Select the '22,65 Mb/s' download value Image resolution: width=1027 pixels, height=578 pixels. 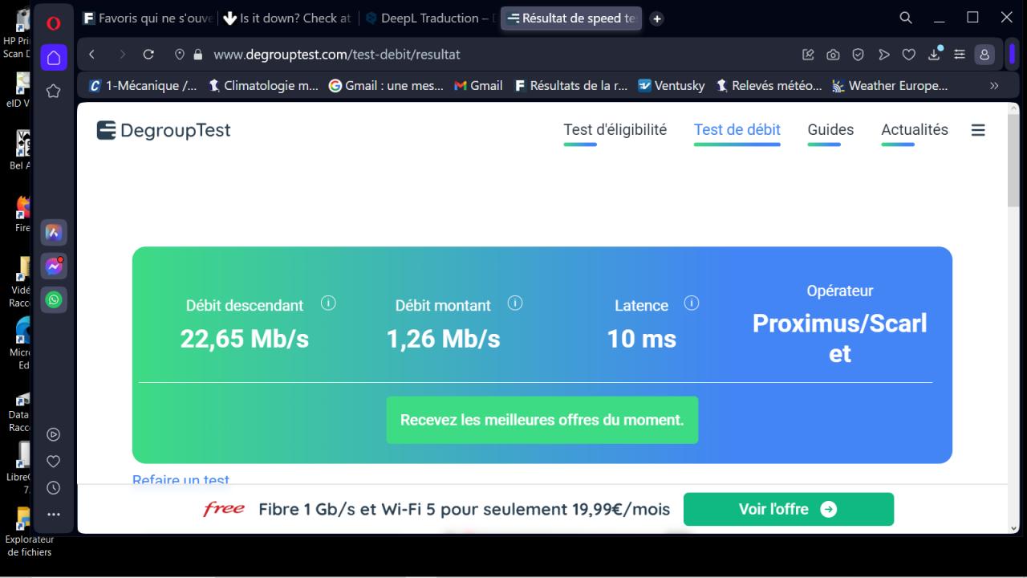tap(245, 339)
